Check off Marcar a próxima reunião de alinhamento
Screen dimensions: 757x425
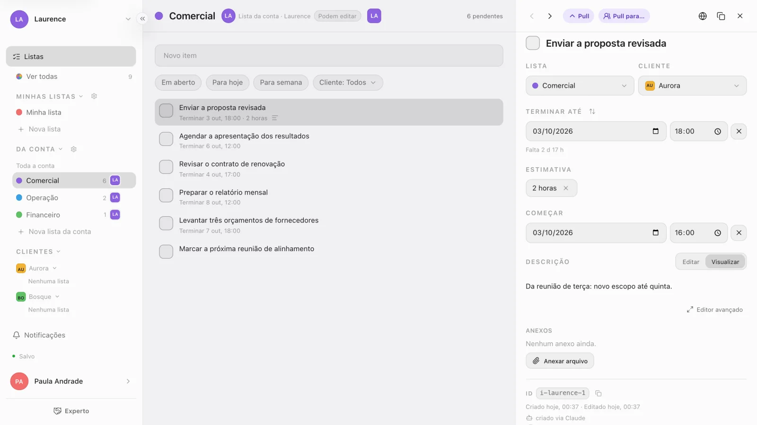[x=166, y=252]
